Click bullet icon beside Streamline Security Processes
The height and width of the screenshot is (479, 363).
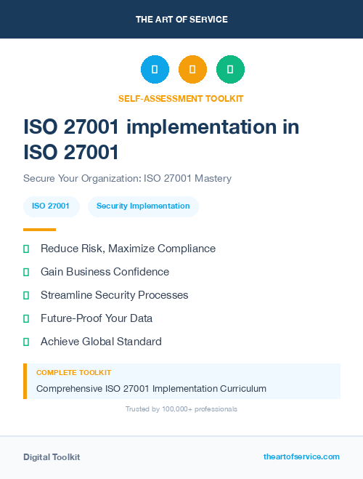coord(26,295)
